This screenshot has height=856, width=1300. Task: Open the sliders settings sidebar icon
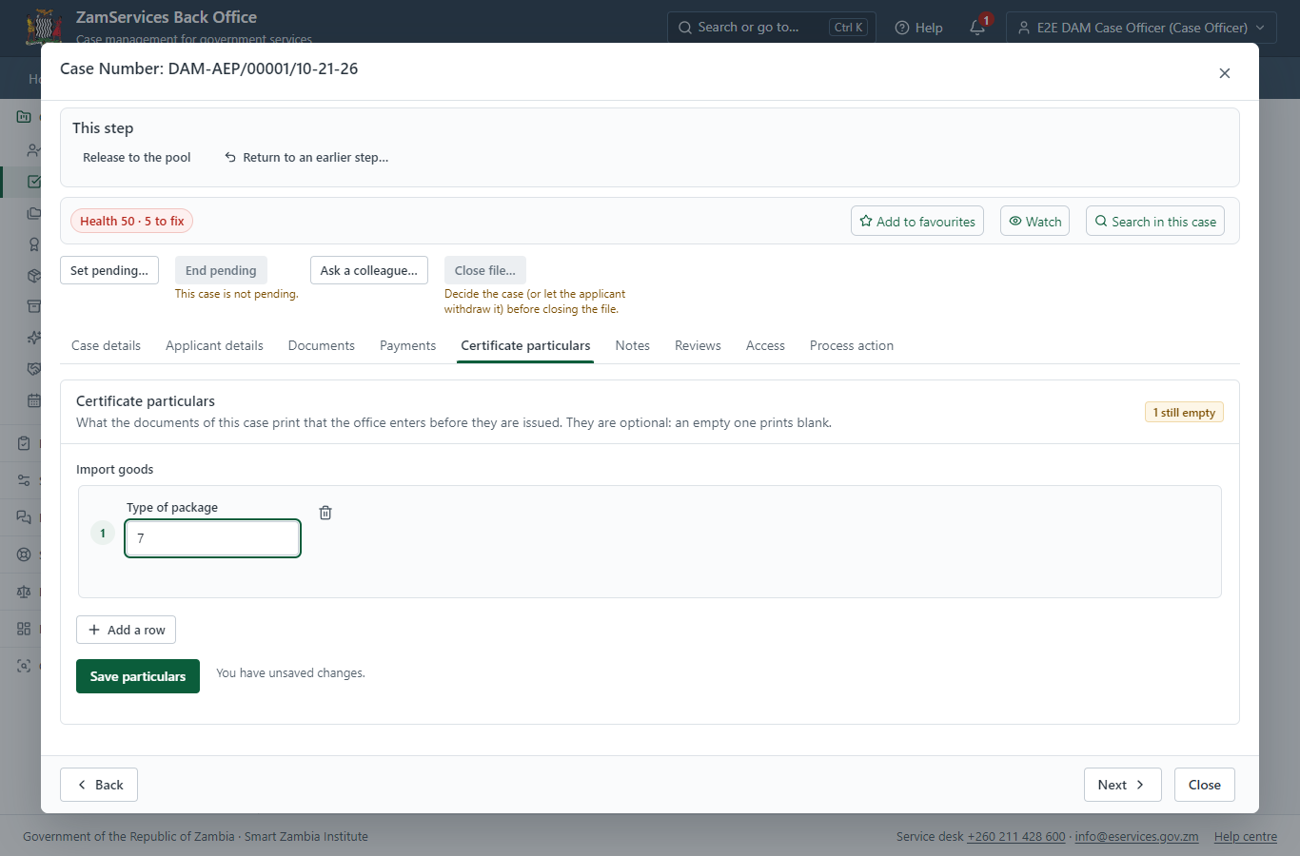pos(24,480)
